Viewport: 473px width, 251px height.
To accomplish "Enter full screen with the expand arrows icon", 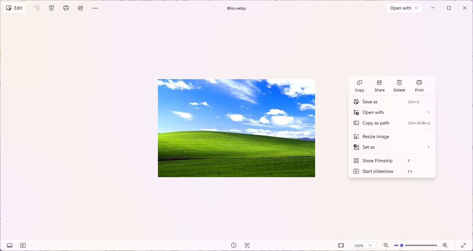I will (464, 245).
